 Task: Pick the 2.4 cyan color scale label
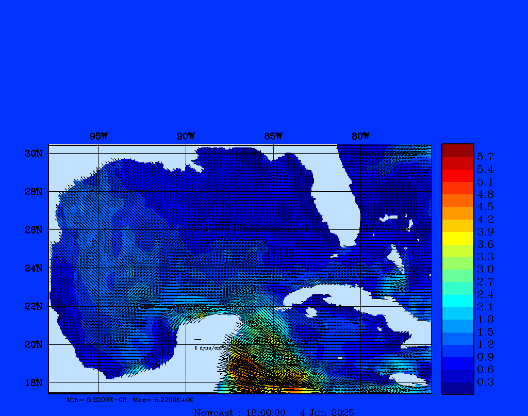[485, 294]
